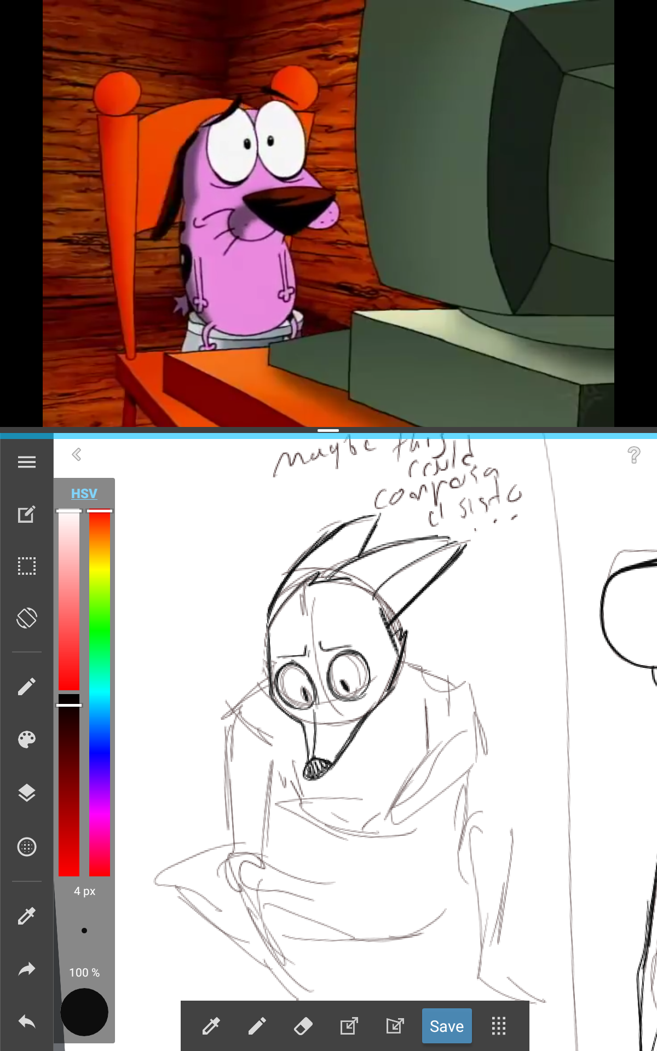
Task: Tap the edit canvas icon in sidebar
Action: pos(26,514)
